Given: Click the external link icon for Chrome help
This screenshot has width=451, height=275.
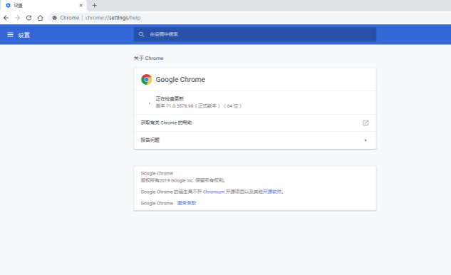Looking at the screenshot, I should pyautogui.click(x=366, y=123).
